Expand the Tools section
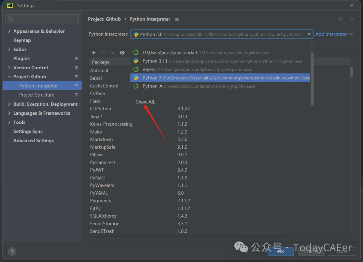The image size is (363, 262). point(9,122)
